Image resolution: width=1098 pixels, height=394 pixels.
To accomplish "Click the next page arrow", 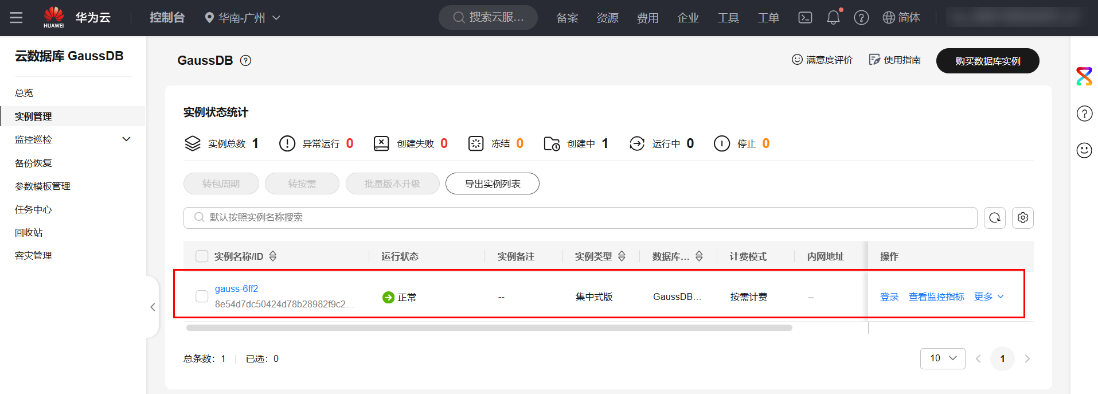I will 1027,358.
